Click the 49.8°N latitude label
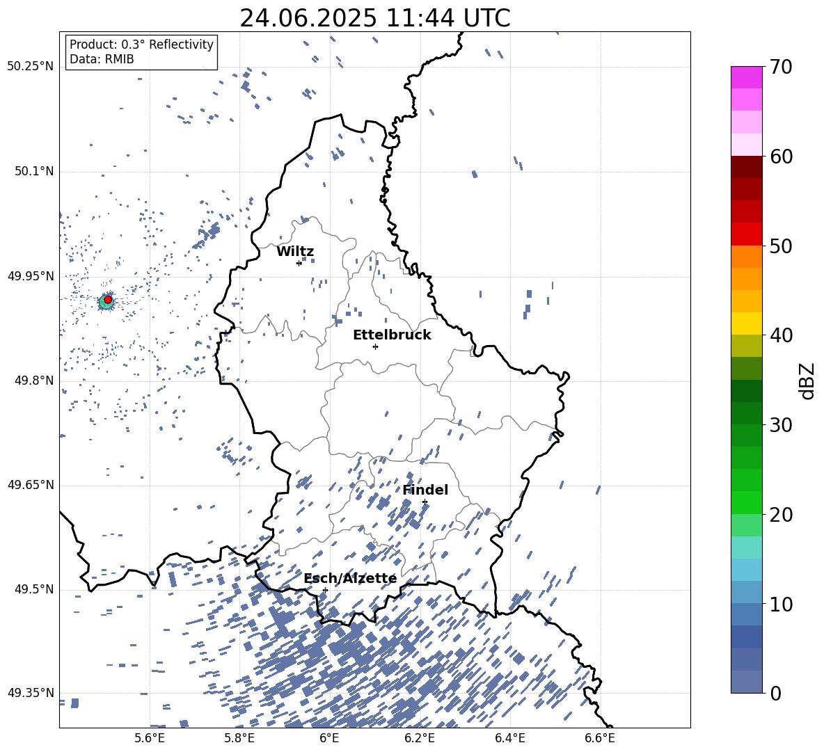 [x=33, y=381]
